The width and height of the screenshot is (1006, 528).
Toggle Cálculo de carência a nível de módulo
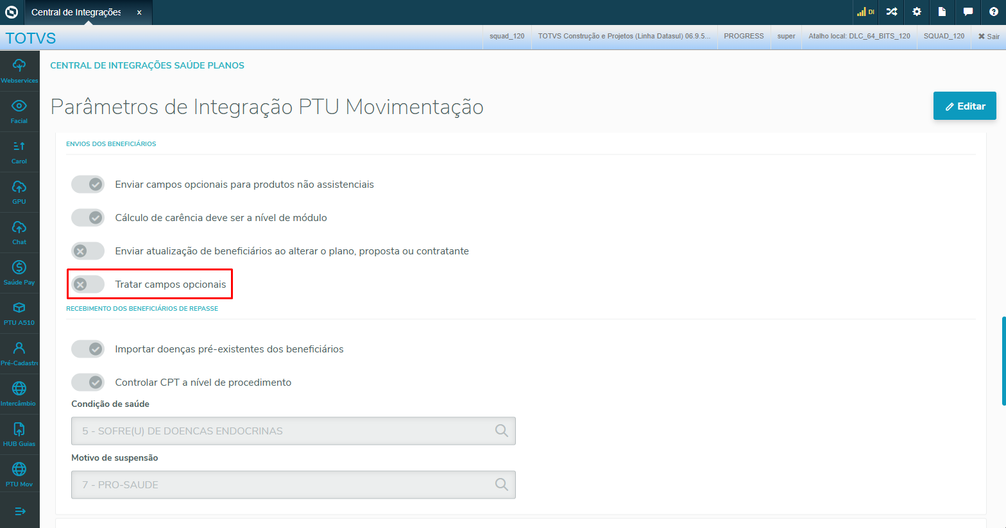coord(88,218)
